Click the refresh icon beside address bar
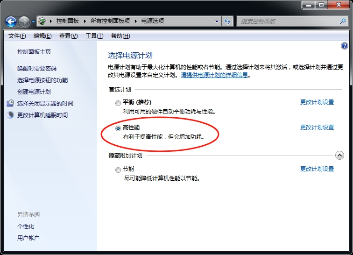The height and width of the screenshot is (255, 353). [227, 21]
